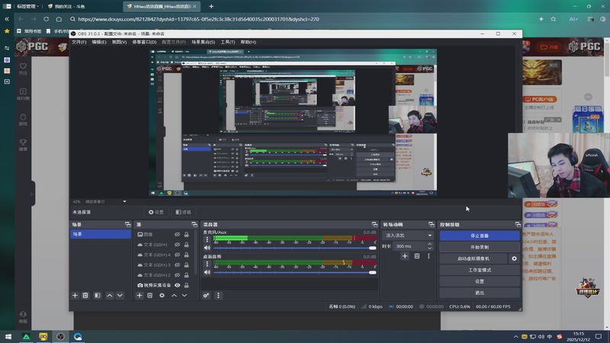Screen dimensions: 610x343
Task: Unlock the 视频采集设备 source
Action: click(x=186, y=285)
